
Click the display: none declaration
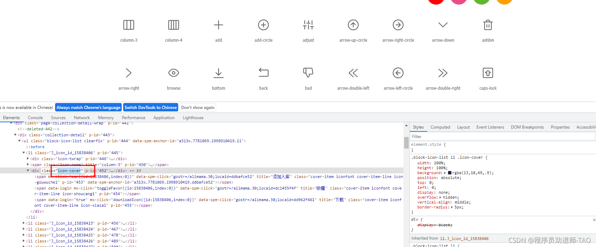[x=433, y=192]
